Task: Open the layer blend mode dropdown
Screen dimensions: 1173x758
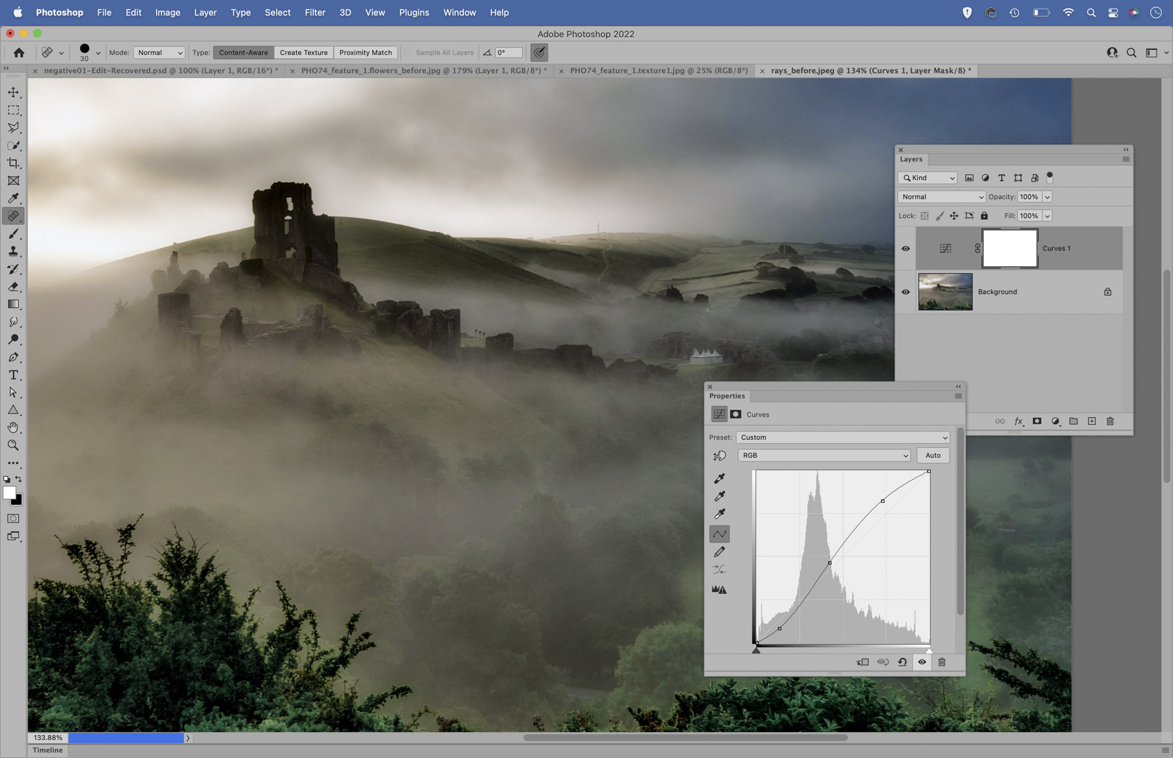Action: tap(941, 196)
